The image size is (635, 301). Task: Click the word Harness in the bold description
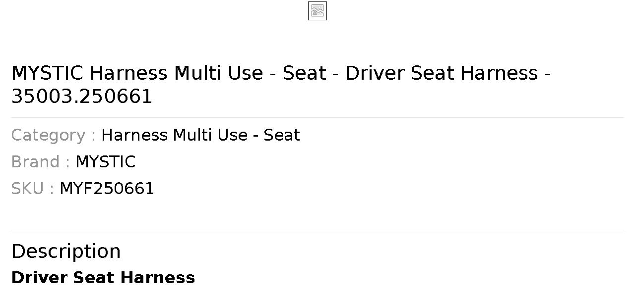pyautogui.click(x=158, y=278)
